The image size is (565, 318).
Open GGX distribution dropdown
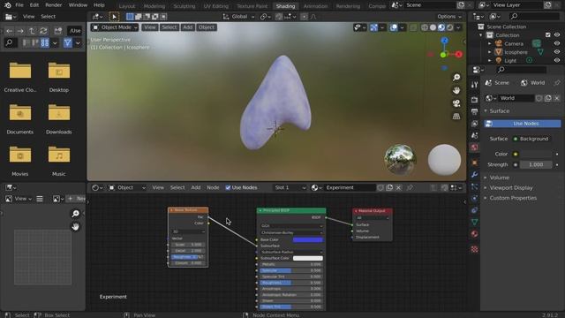point(291,226)
